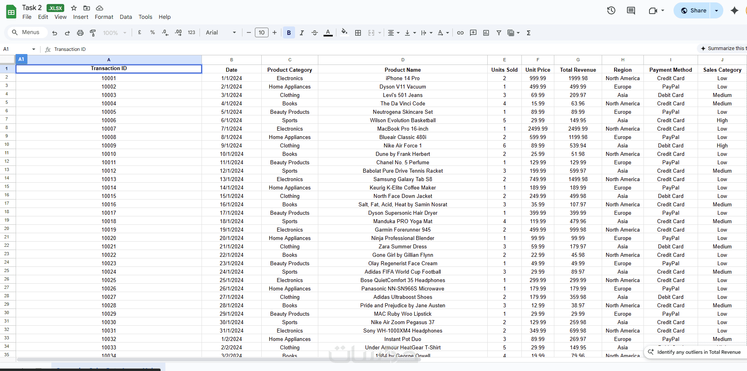
Task: Open the Tools menu
Action: click(x=145, y=17)
